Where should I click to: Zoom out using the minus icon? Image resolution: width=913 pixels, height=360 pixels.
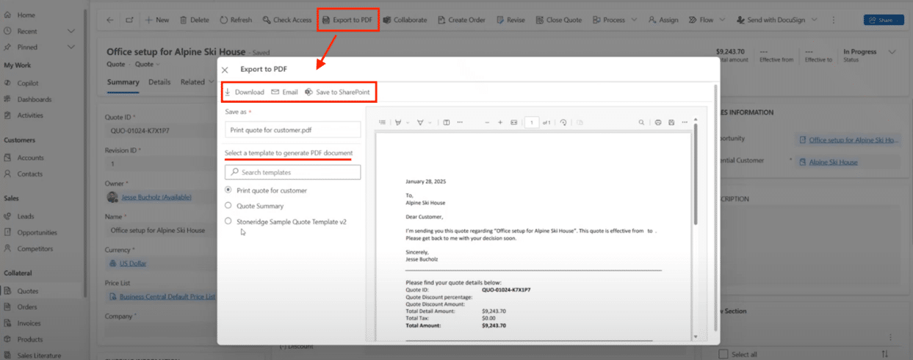click(x=486, y=123)
